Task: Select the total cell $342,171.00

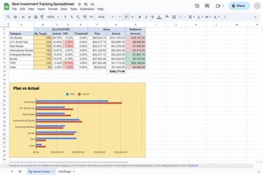Action: click(116, 71)
